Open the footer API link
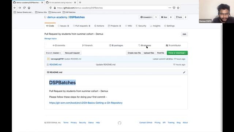Viewport: 234px width, 132px height. [164, 122]
